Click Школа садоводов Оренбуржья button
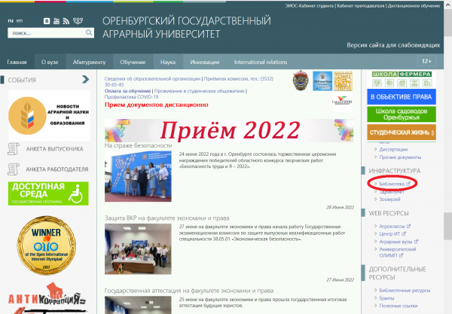Screen dimensions: 452x314 coord(402,114)
